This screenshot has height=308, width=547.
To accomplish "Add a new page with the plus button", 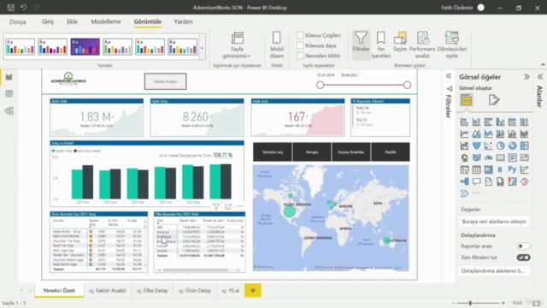I will (253, 291).
